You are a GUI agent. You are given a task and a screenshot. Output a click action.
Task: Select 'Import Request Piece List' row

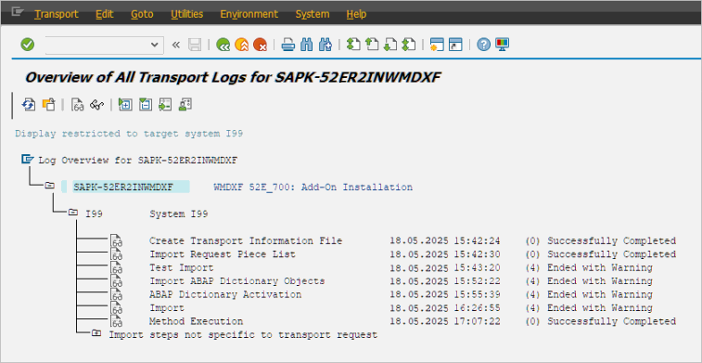click(223, 254)
